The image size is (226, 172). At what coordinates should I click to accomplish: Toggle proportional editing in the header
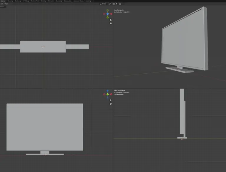(x=120, y=4)
